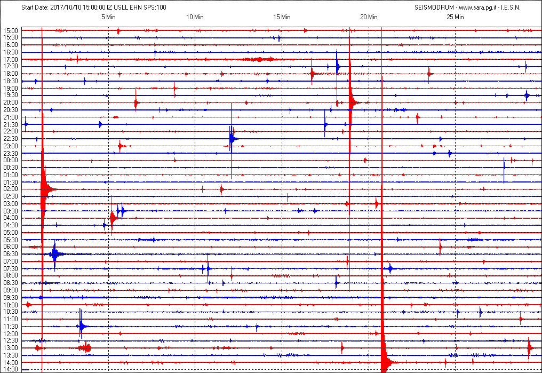542x373 pixels.
Task: Click the 16:30 row time label
Action: click(11, 52)
